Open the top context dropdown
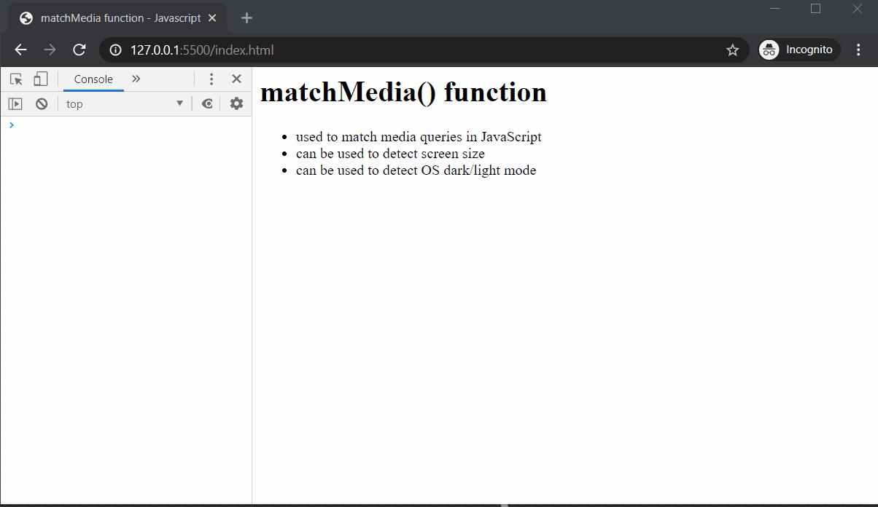 pos(124,103)
